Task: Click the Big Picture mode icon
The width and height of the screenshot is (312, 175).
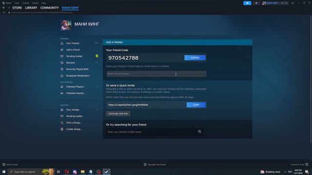Action: pyautogui.click(x=292, y=3)
